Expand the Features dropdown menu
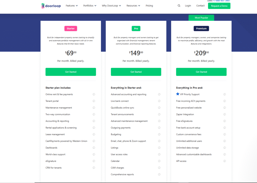The height and width of the screenshot is (183, 257). point(72,6)
